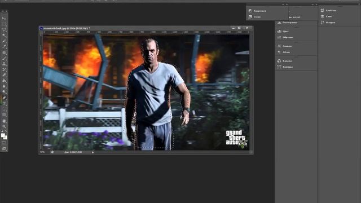
Task: Select the Rectangular Marquee tool
Action: [x=4, y=24]
